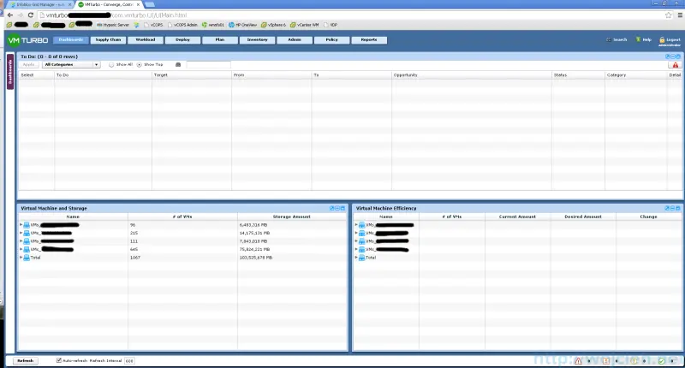Open the Admin tab
This screenshot has height=368, width=685.
(295, 39)
